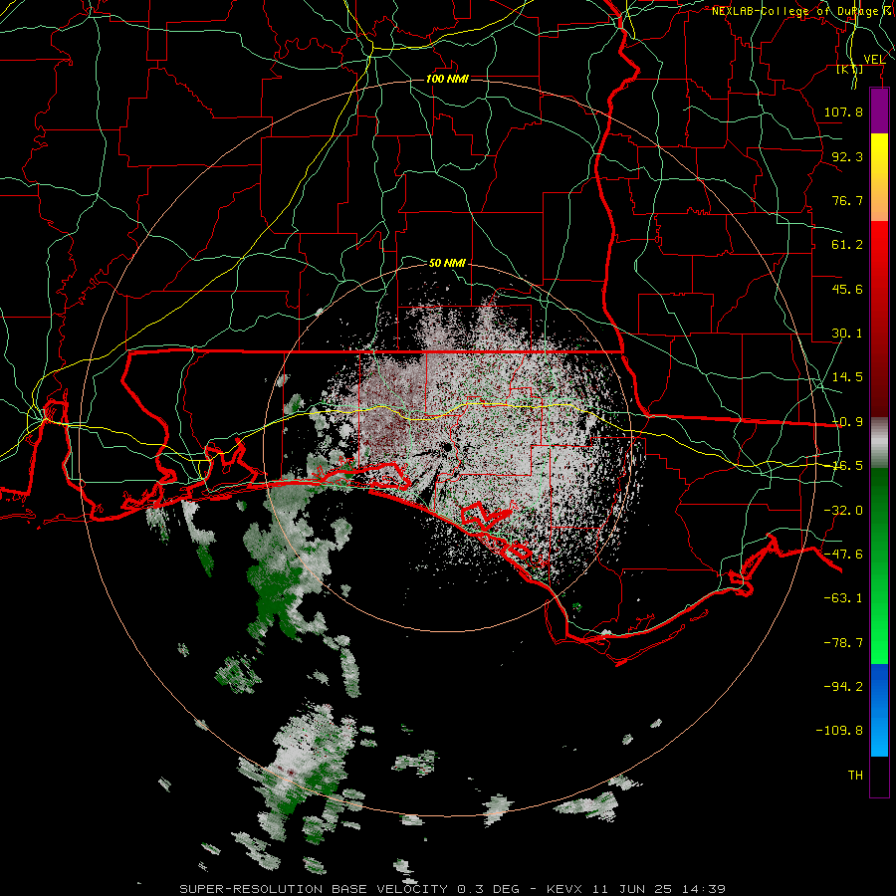This screenshot has height=896, width=896.
Task: Click the green segment of the color bar
Action: 879,565
